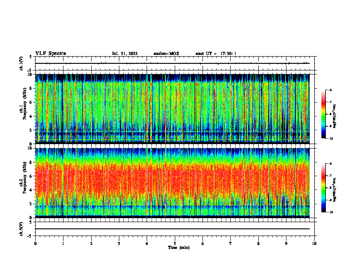Click the 2 kHz tick on ch.2 frequency axis
The width and height of the screenshot is (354, 273).
(x=31, y=204)
